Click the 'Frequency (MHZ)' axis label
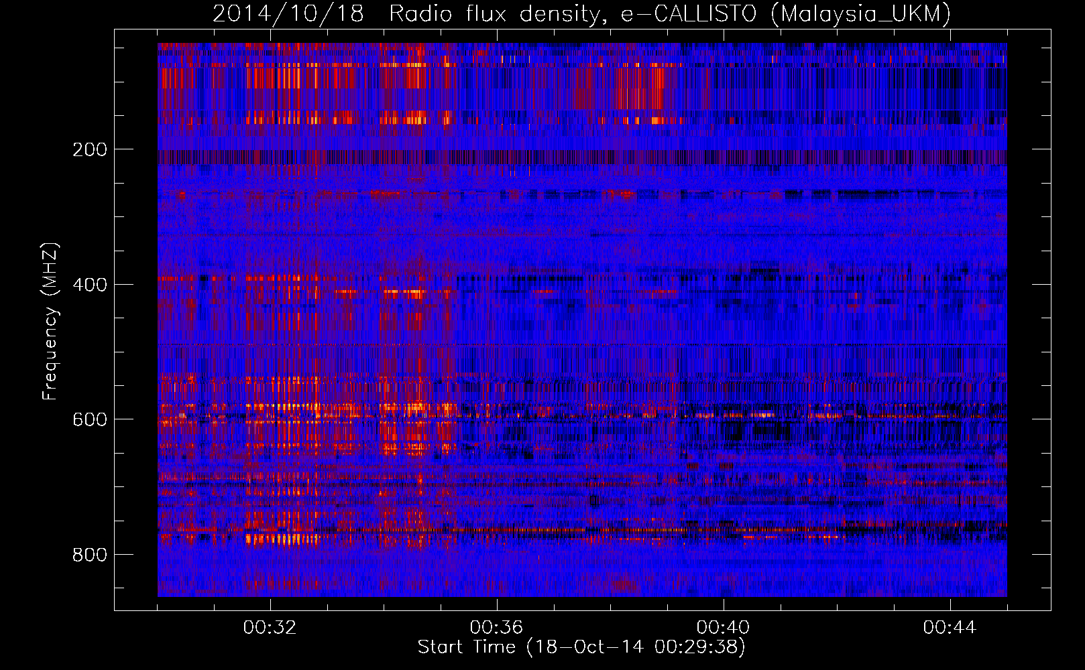 pyautogui.click(x=50, y=322)
